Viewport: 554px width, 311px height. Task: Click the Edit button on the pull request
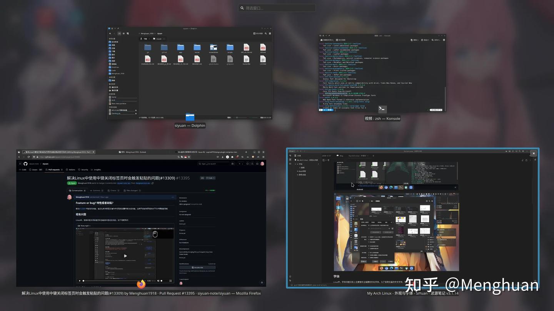202,178
